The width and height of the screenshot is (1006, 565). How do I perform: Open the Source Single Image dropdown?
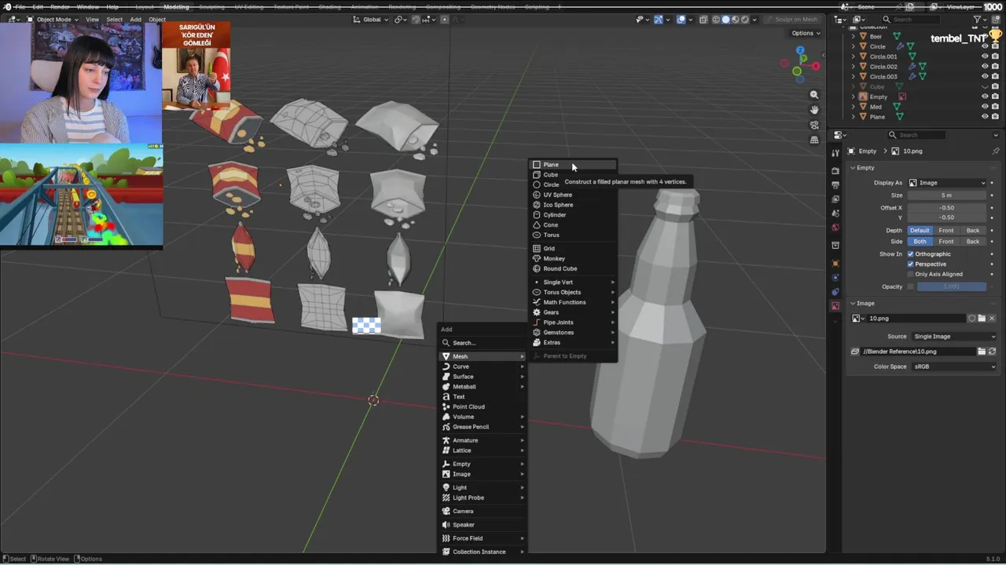point(953,337)
